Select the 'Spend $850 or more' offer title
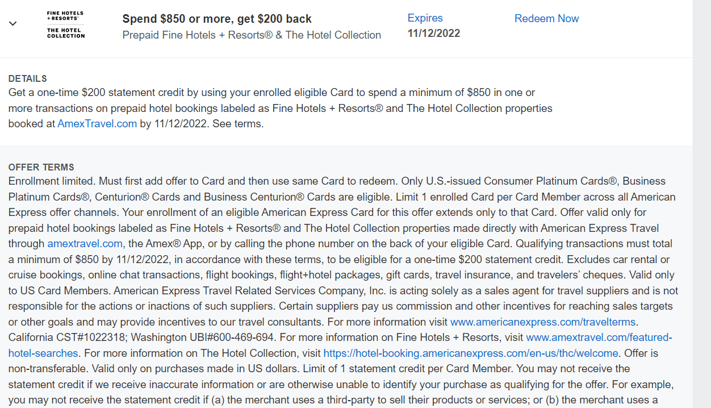Viewport: 711px width, 408px height. tap(217, 19)
